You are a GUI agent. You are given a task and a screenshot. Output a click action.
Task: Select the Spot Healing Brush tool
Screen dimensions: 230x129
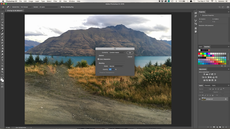(x=2, y=34)
